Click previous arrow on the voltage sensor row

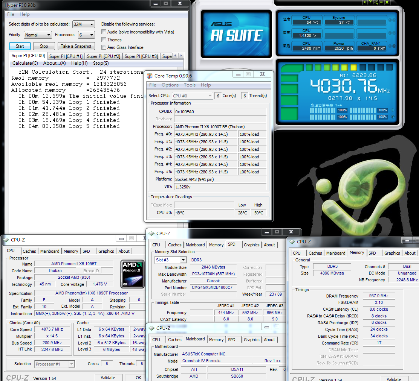[390, 33]
